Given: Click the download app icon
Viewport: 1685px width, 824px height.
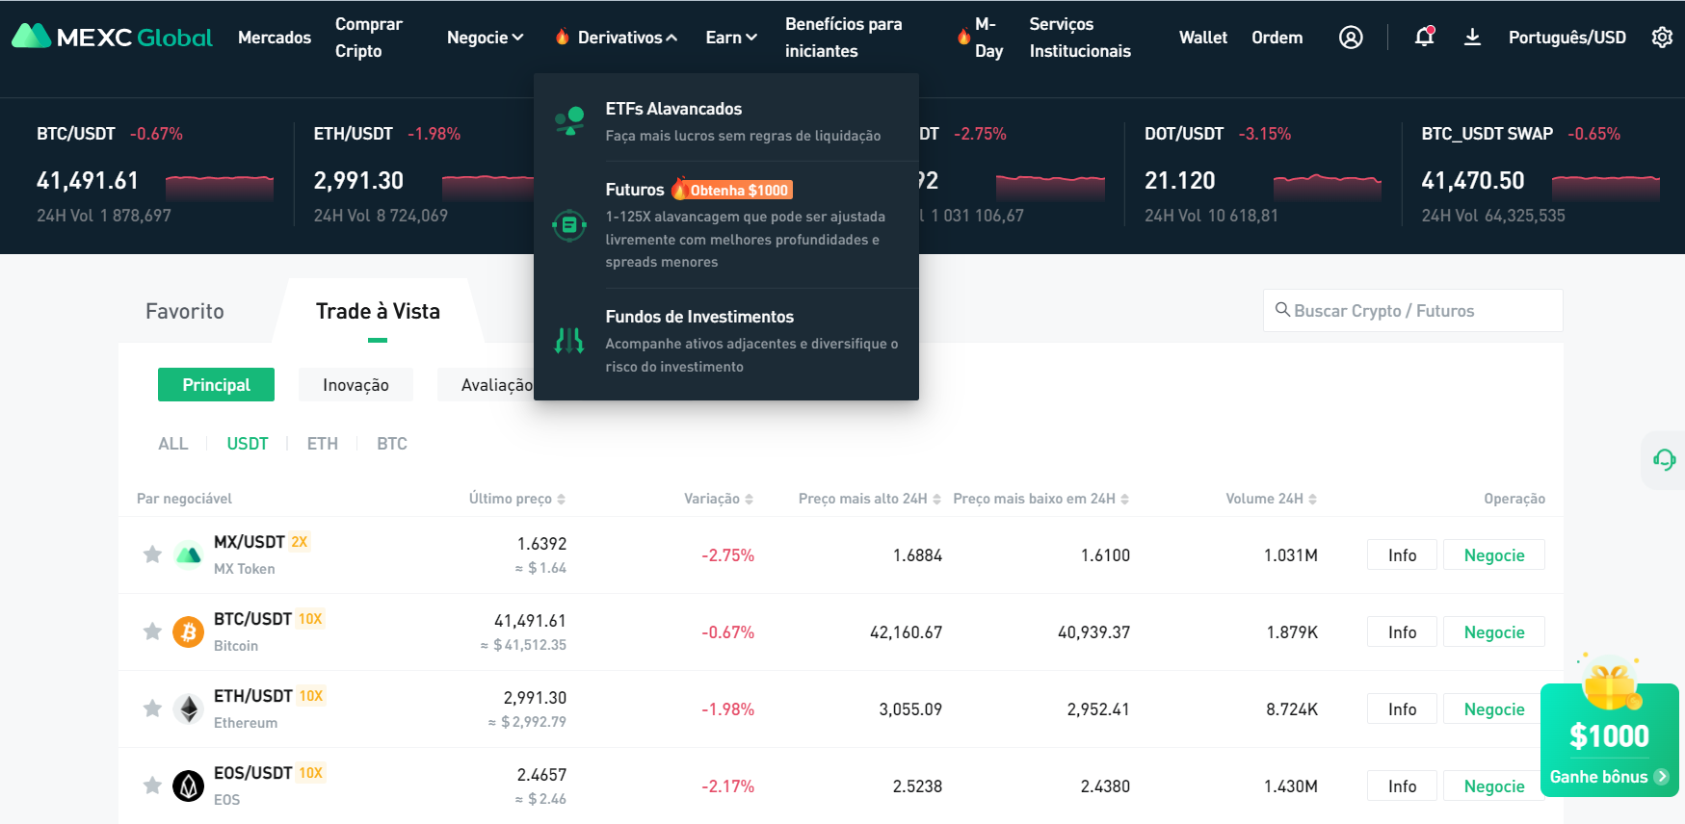Looking at the screenshot, I should [x=1472, y=37].
